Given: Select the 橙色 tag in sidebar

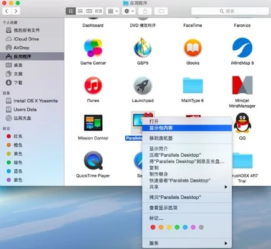Looking at the screenshot, I should [x=32, y=145].
